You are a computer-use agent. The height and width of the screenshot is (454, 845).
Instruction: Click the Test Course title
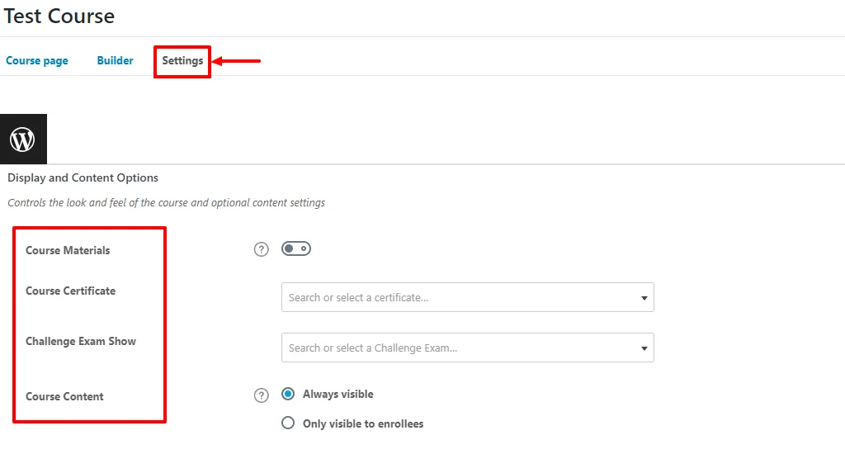(x=59, y=16)
